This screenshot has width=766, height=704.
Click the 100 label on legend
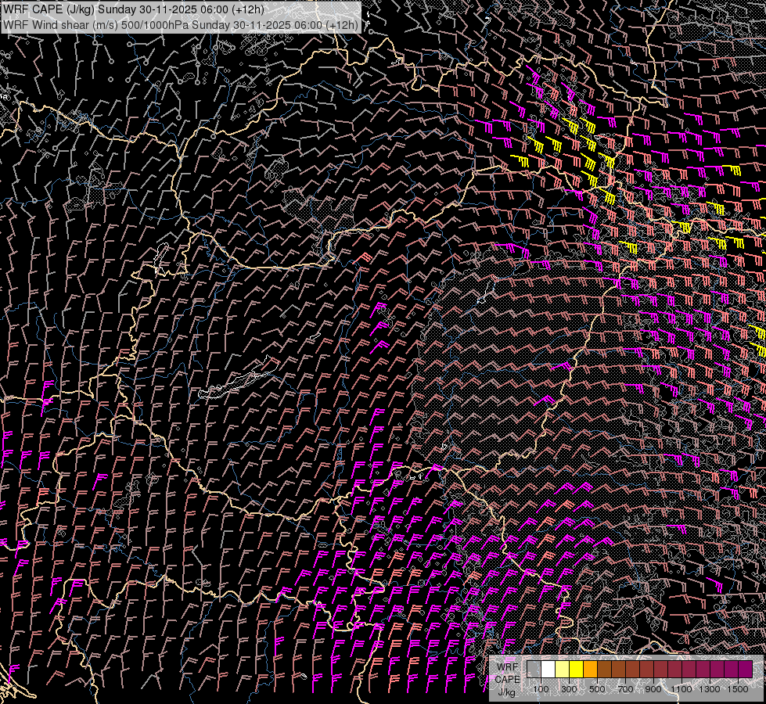point(541,689)
